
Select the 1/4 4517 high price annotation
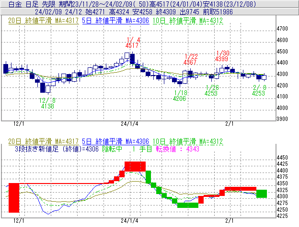133,43
